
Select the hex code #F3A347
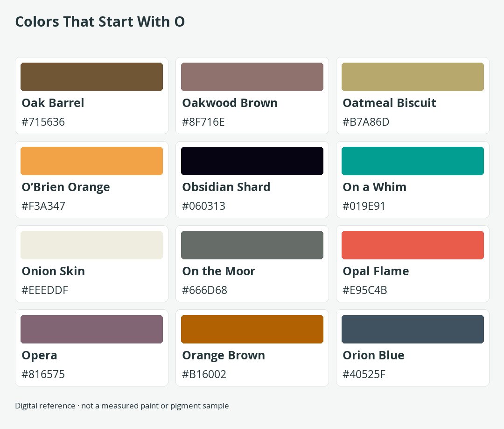(x=43, y=206)
